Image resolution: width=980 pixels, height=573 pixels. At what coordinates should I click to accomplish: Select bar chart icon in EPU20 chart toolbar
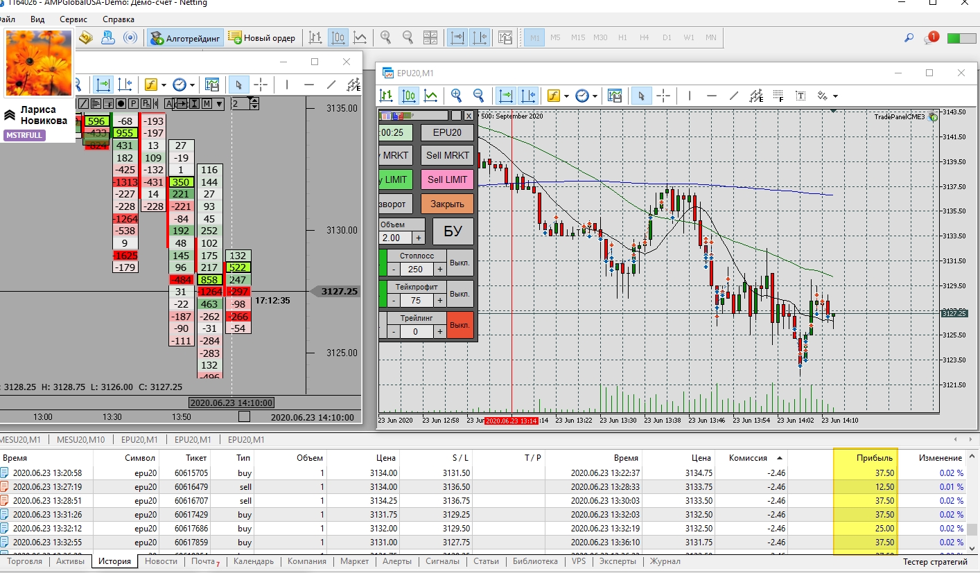386,96
